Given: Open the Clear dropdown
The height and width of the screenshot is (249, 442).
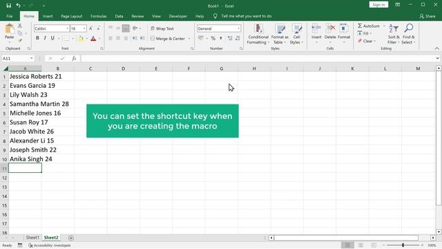Looking at the screenshot, I should click(x=367, y=41).
